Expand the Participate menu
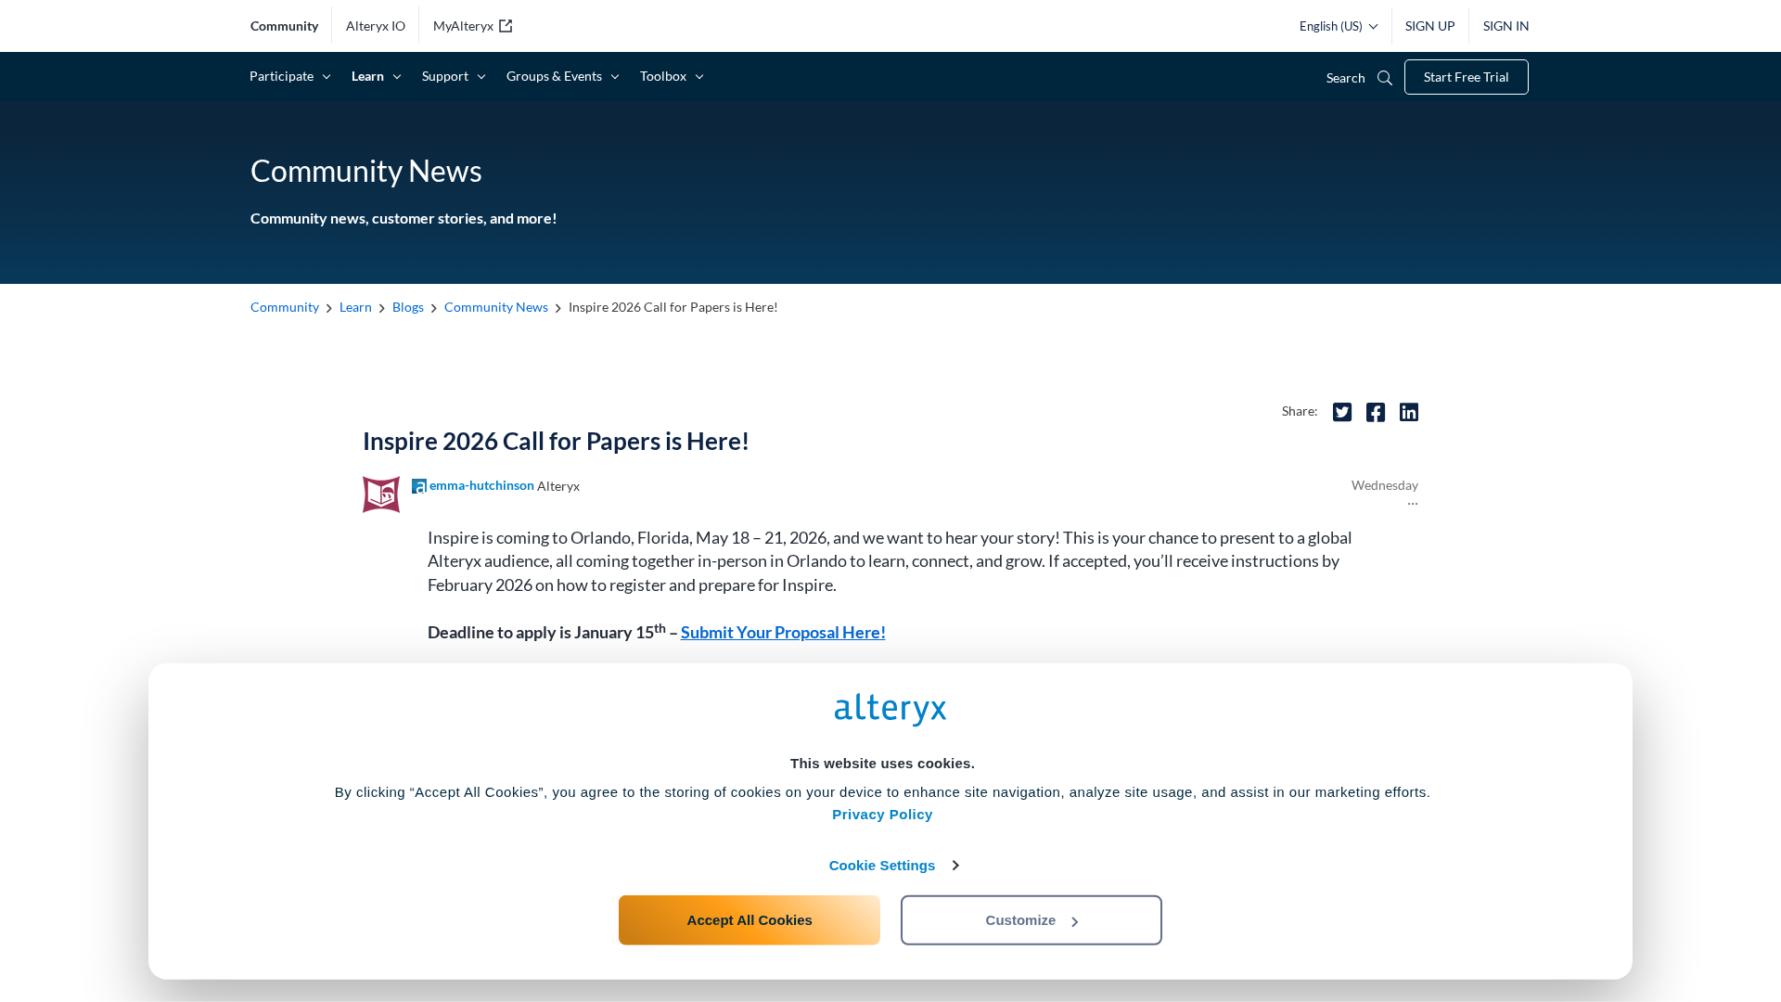The height and width of the screenshot is (1002, 1781). coord(289,76)
